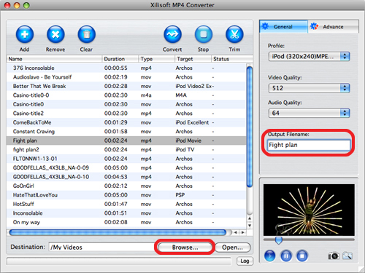Stop the preview playback

tap(302, 256)
